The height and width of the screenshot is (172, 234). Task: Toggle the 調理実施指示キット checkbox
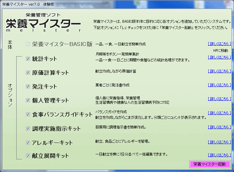click(28, 128)
